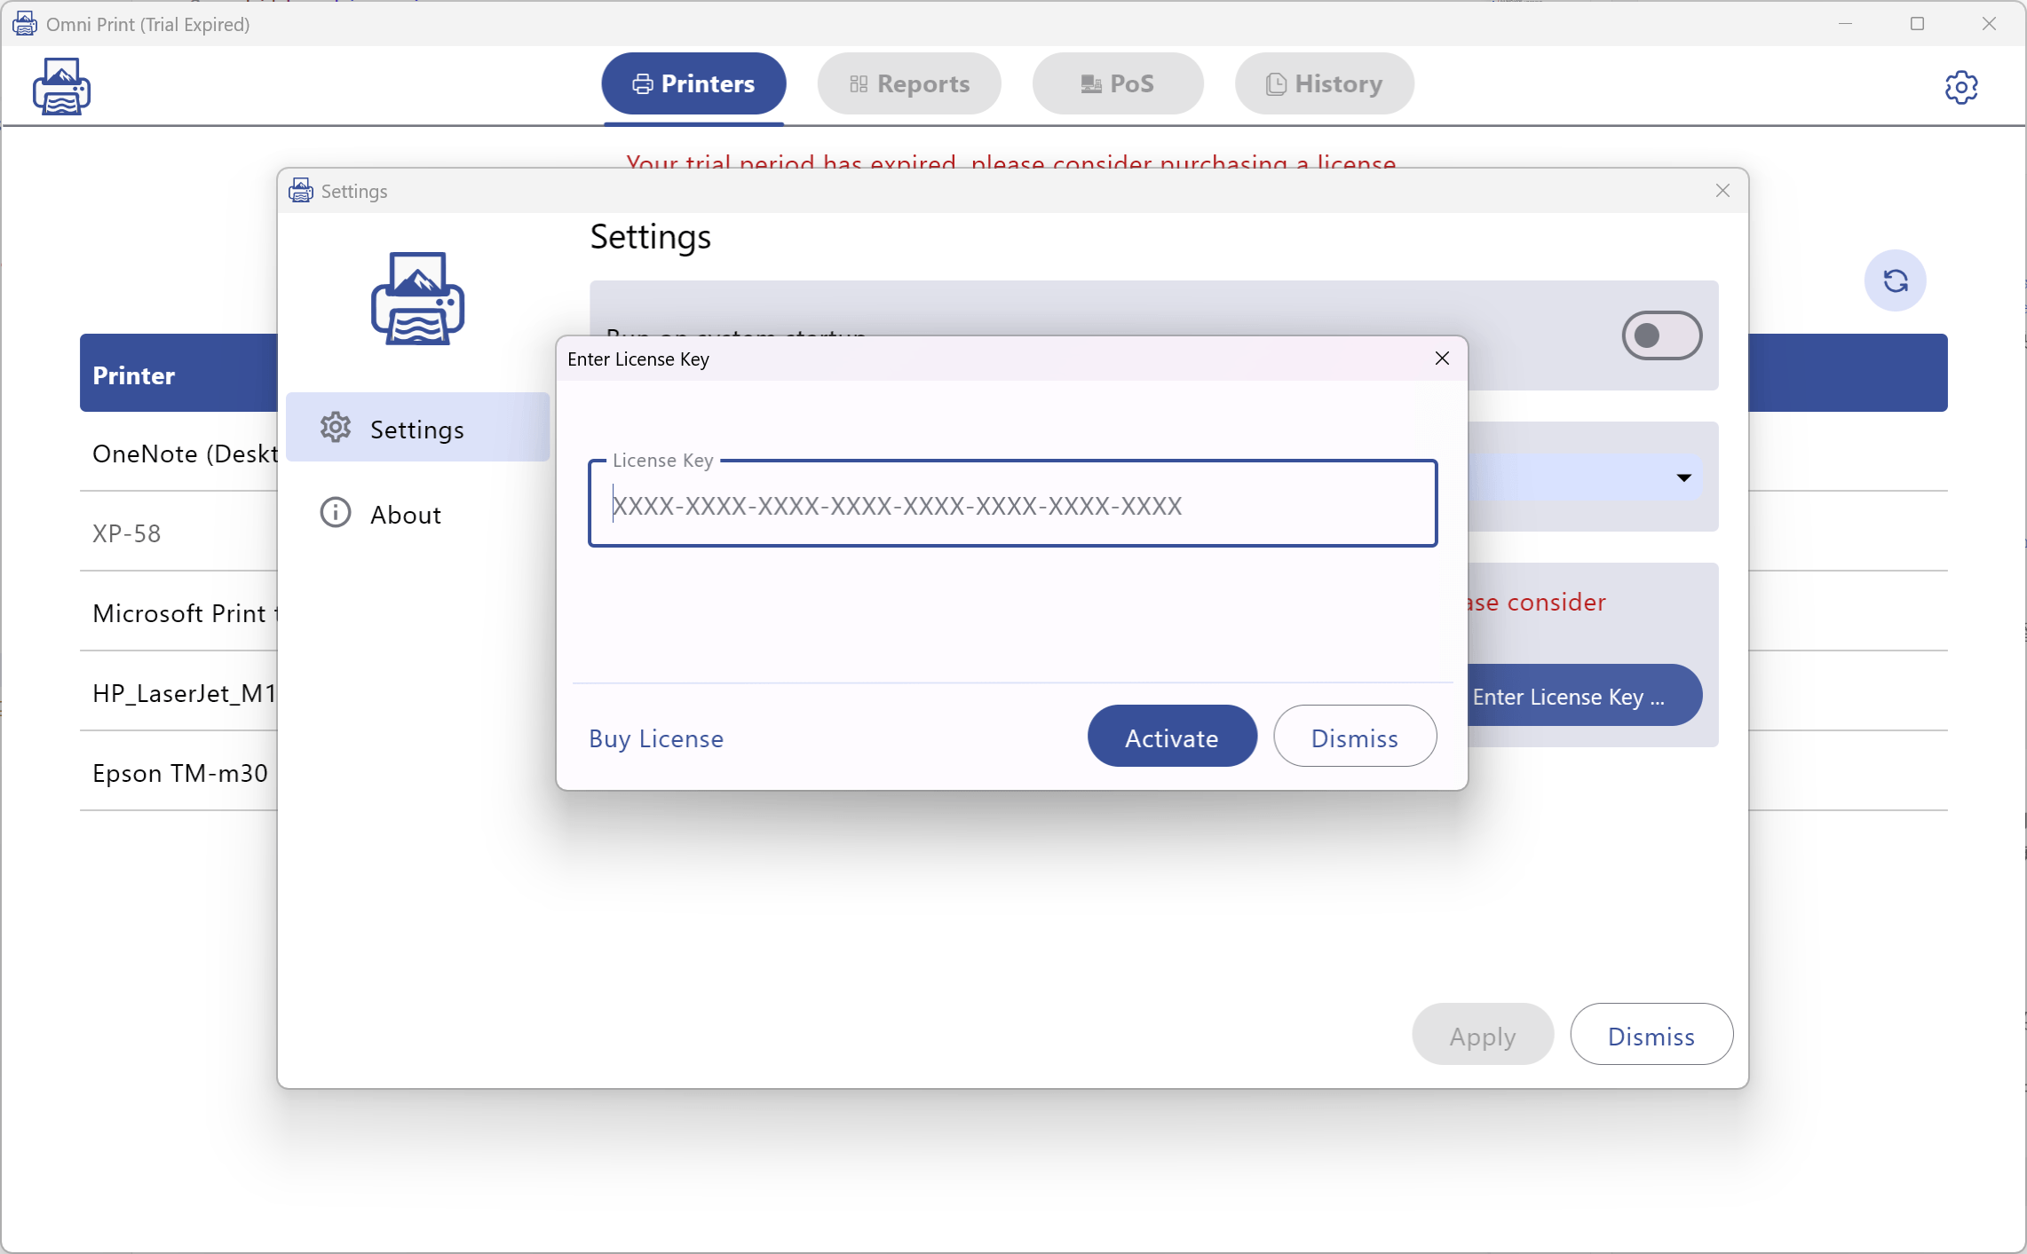Select the XP-58 printer entry
This screenshot has width=2027, height=1254.
pyautogui.click(x=126, y=532)
